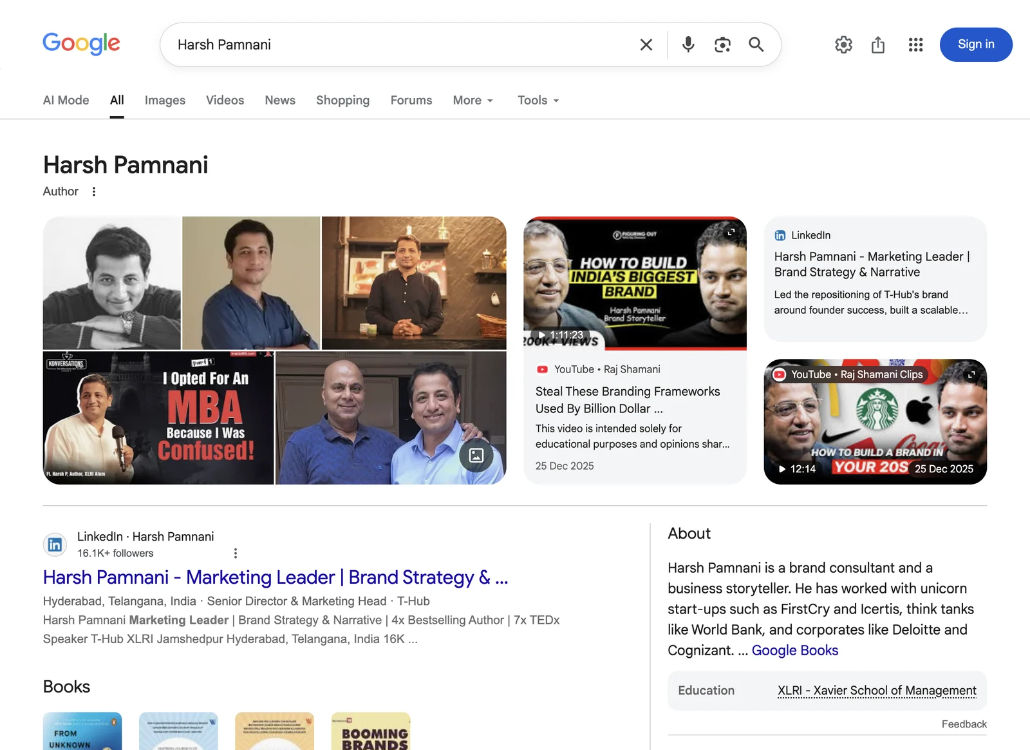Switch to Shopping tab

click(342, 100)
